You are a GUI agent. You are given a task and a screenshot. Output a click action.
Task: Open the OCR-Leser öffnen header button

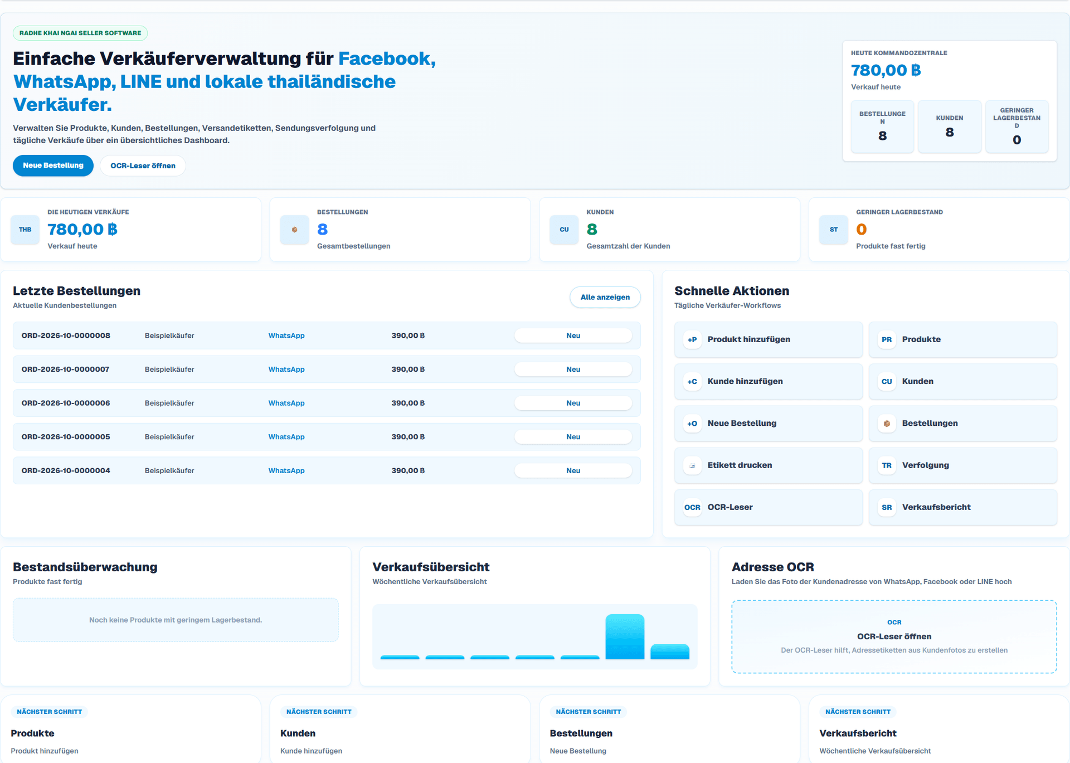[x=143, y=166]
